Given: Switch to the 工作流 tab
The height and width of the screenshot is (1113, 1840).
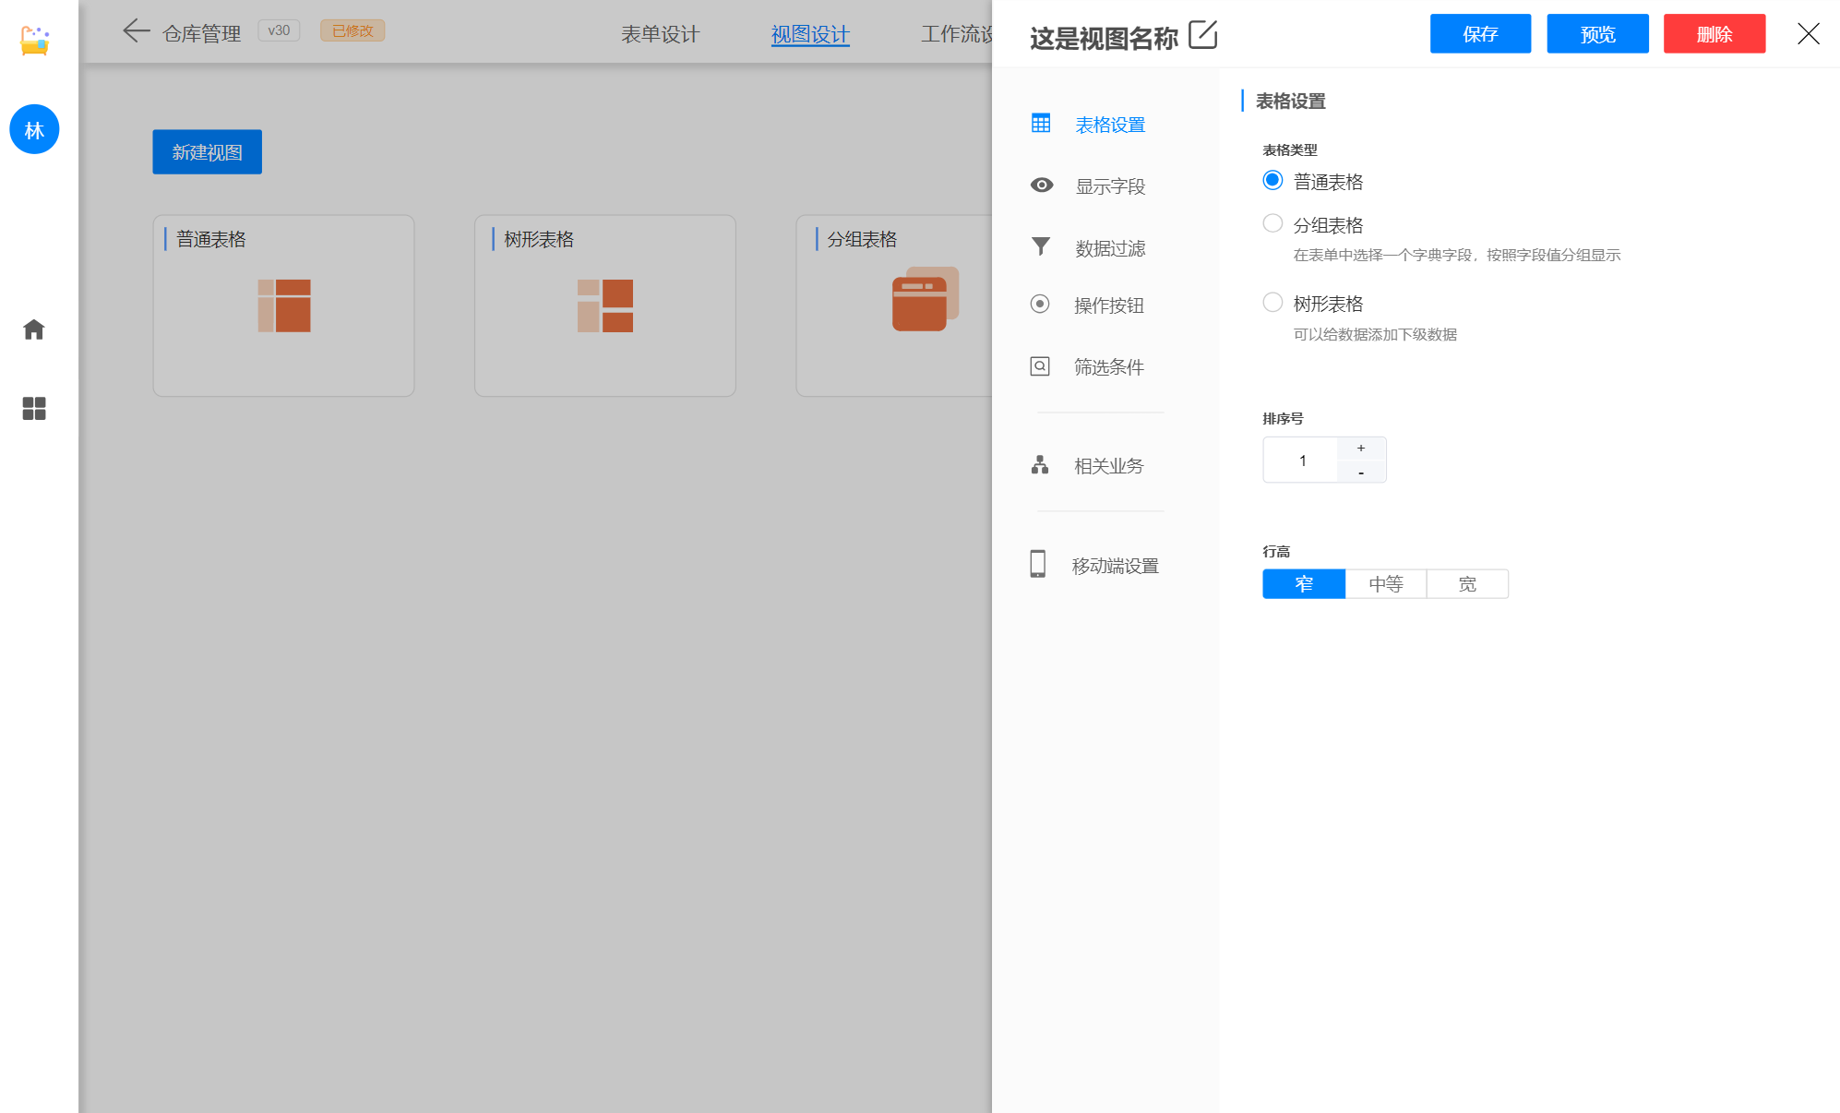Looking at the screenshot, I should click(956, 34).
